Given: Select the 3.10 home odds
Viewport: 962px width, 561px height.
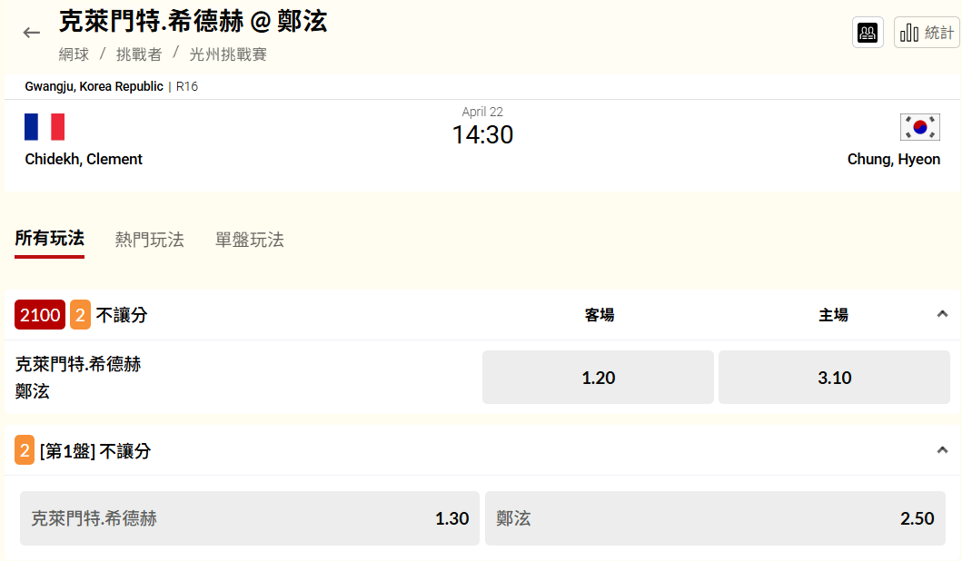Looking at the screenshot, I should tap(835, 378).
